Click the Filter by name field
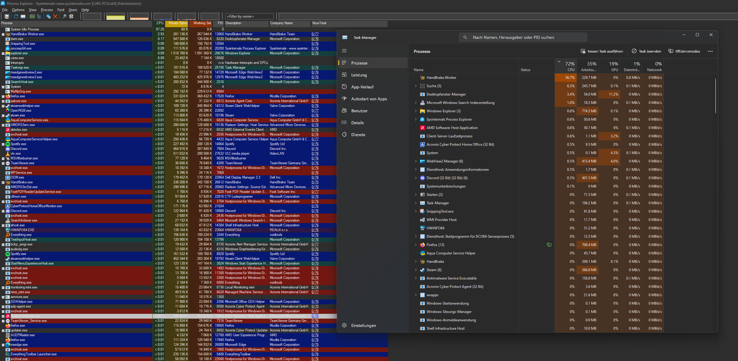Screen dimensions: 738x361 click(x=250, y=16)
